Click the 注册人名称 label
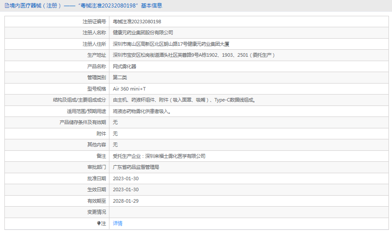Screen dimensions: 392x233 (x=94, y=33)
